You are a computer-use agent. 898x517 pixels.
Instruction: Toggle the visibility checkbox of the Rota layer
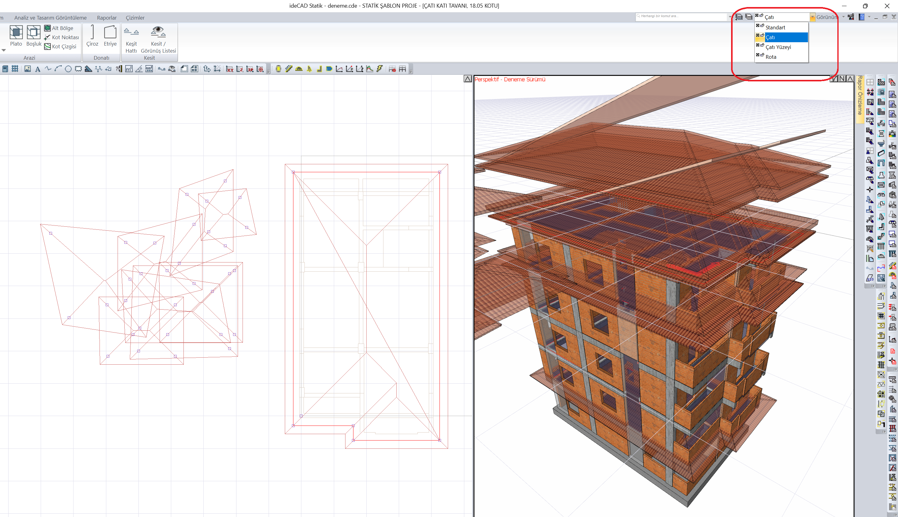pos(758,55)
